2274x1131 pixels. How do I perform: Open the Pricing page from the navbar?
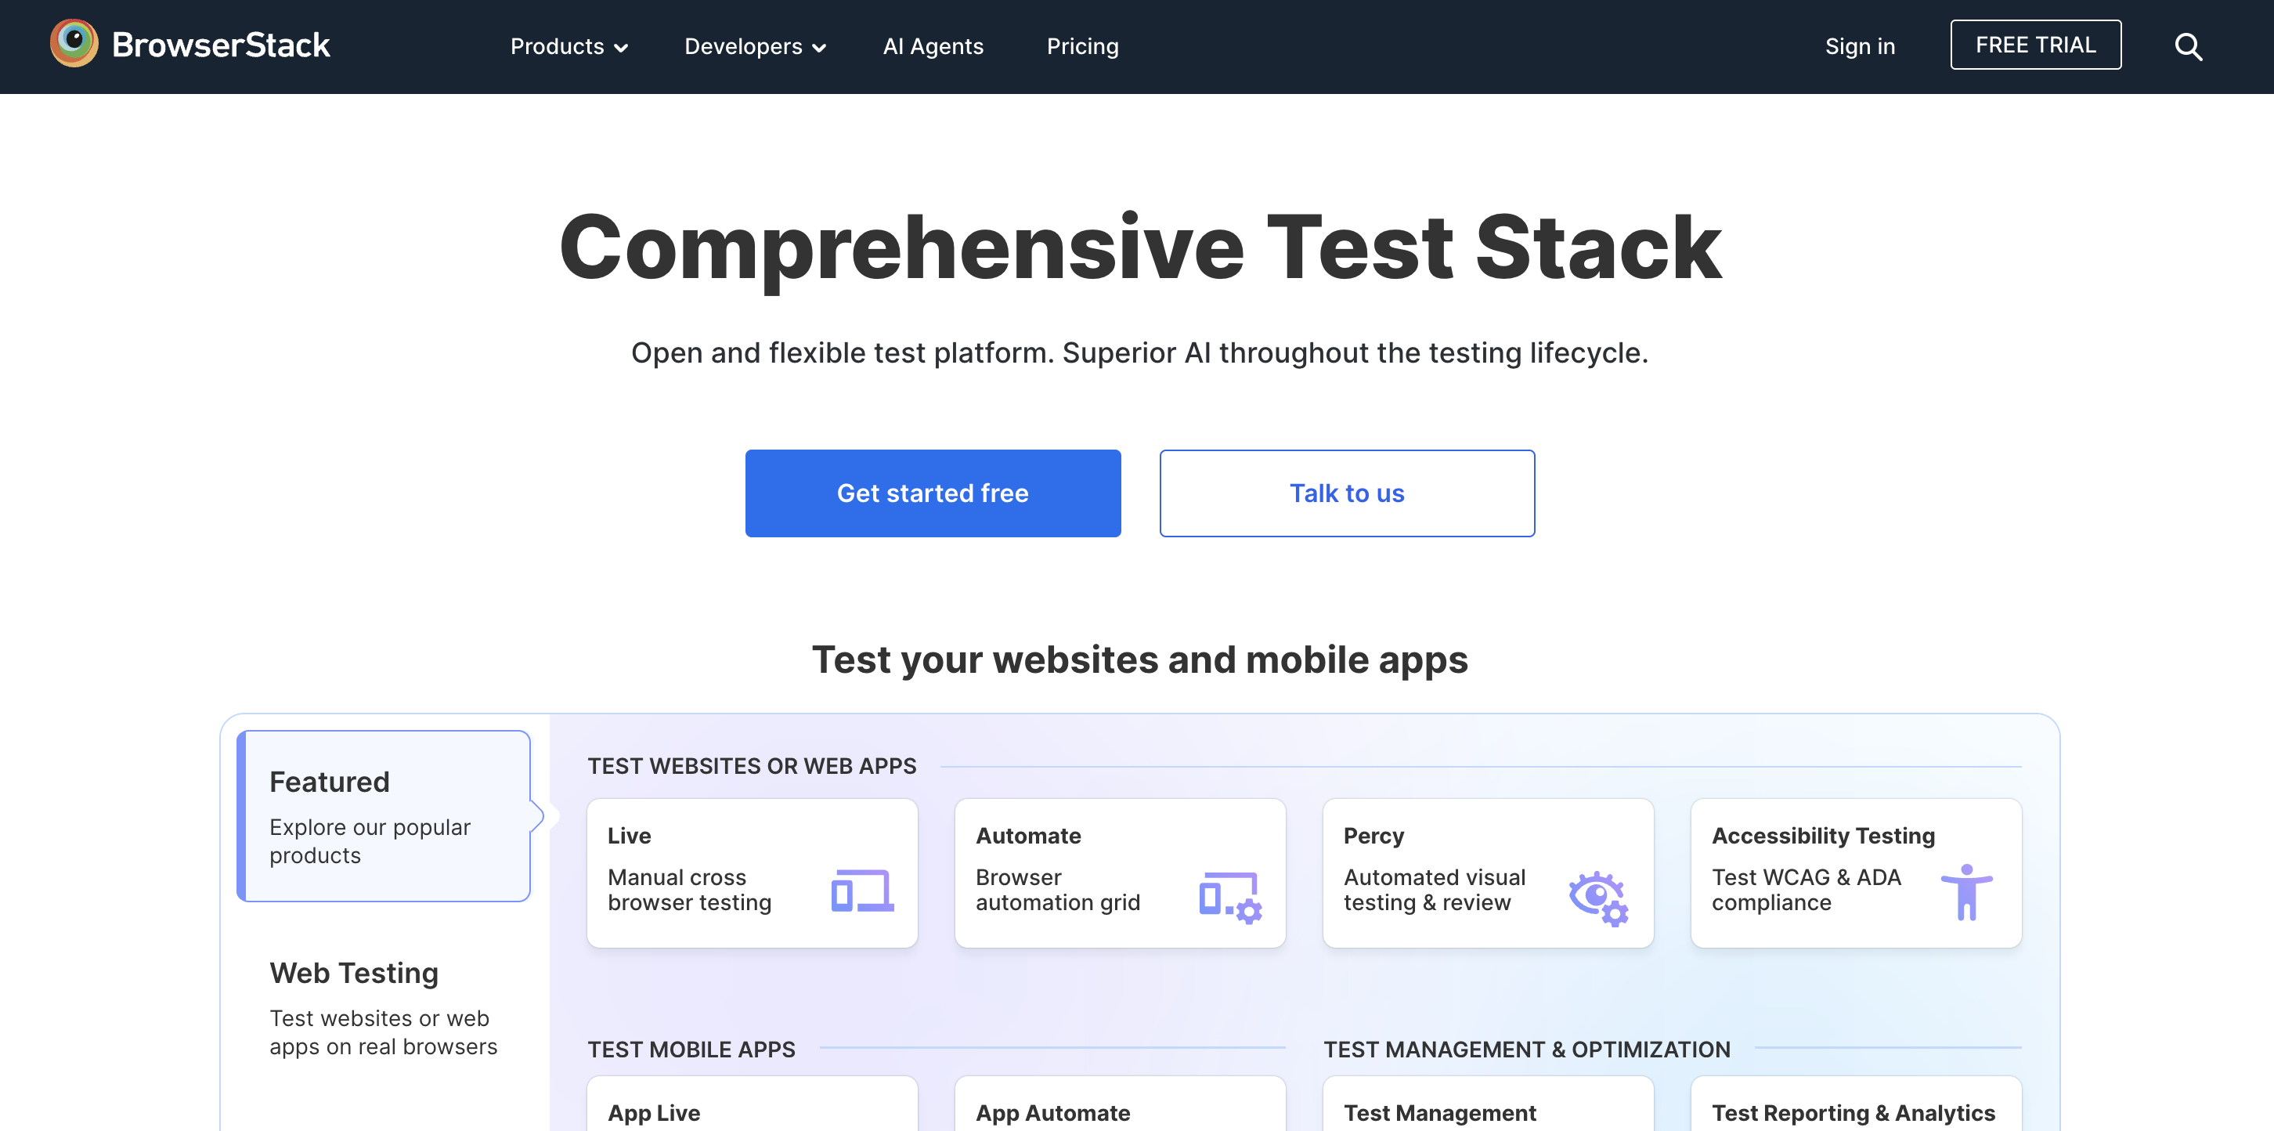[x=1082, y=46]
